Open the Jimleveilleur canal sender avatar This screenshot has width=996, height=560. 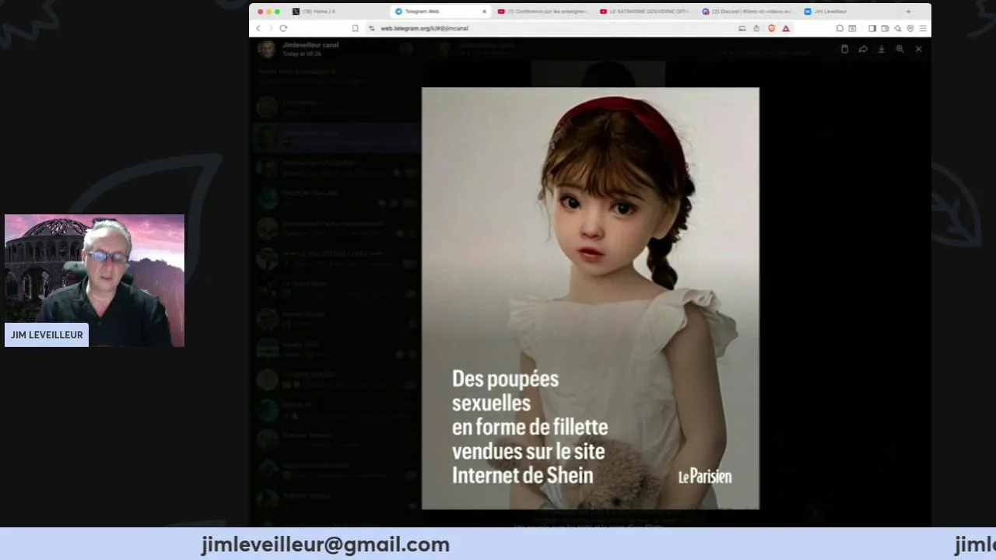(x=267, y=49)
